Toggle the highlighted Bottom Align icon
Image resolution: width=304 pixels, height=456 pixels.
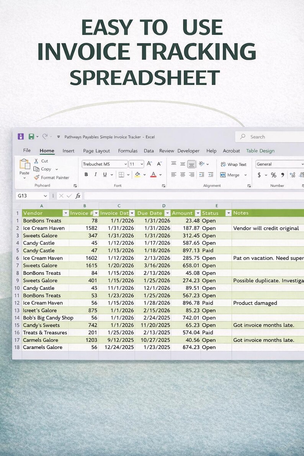click(x=191, y=164)
